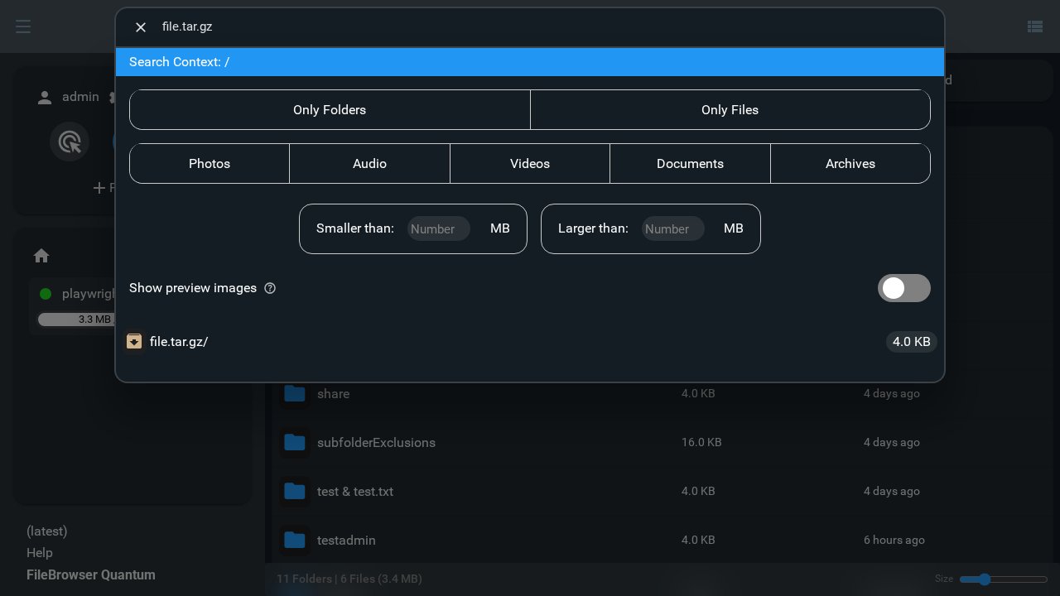Open the hamburger menu icon

click(23, 26)
